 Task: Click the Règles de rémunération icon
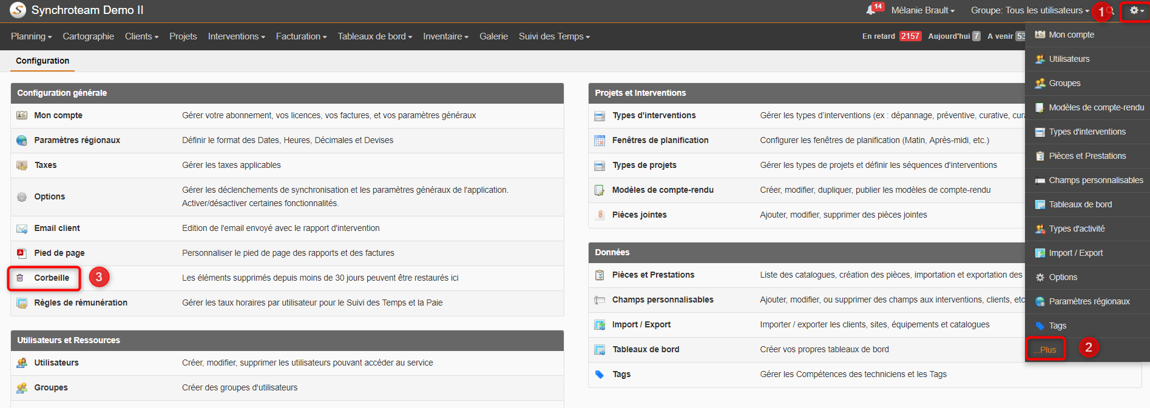[x=22, y=303]
